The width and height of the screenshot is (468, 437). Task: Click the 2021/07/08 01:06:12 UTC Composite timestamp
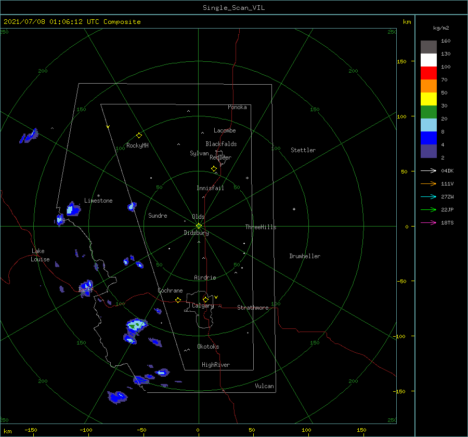tap(72, 22)
